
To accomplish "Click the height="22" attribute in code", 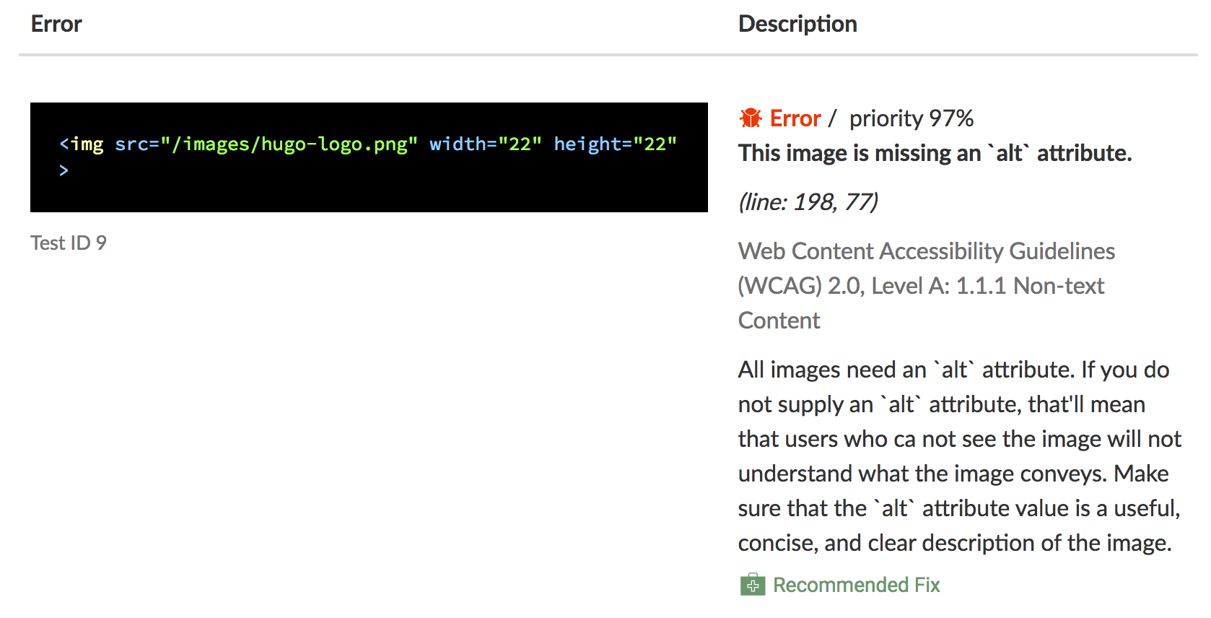I will 616,144.
